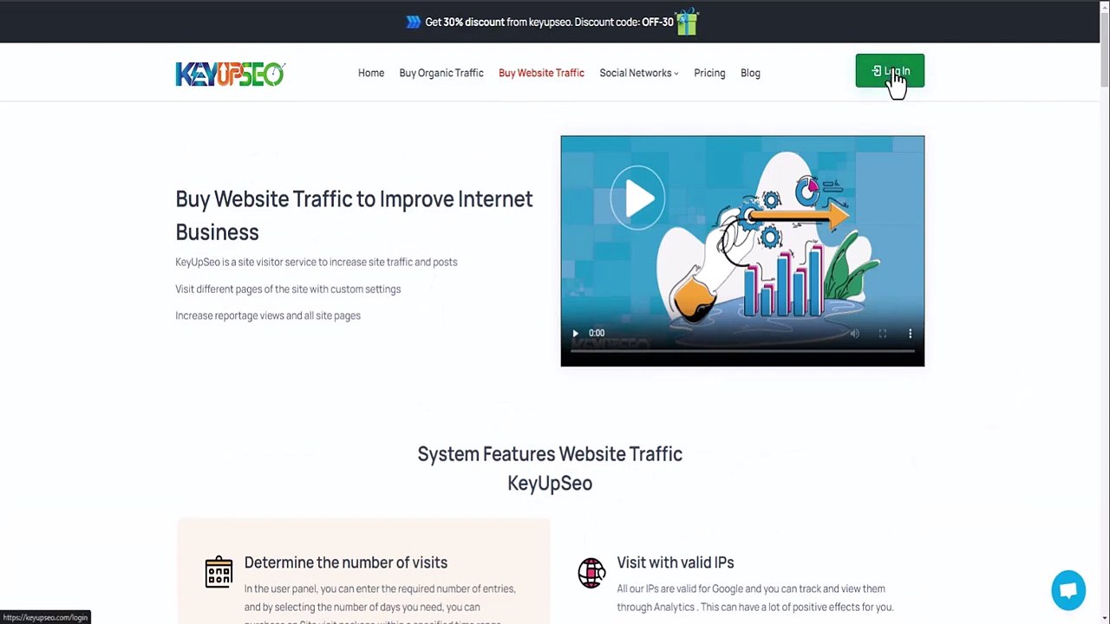Click the video's 0:00 timestamp
The image size is (1110, 624).
pos(597,333)
